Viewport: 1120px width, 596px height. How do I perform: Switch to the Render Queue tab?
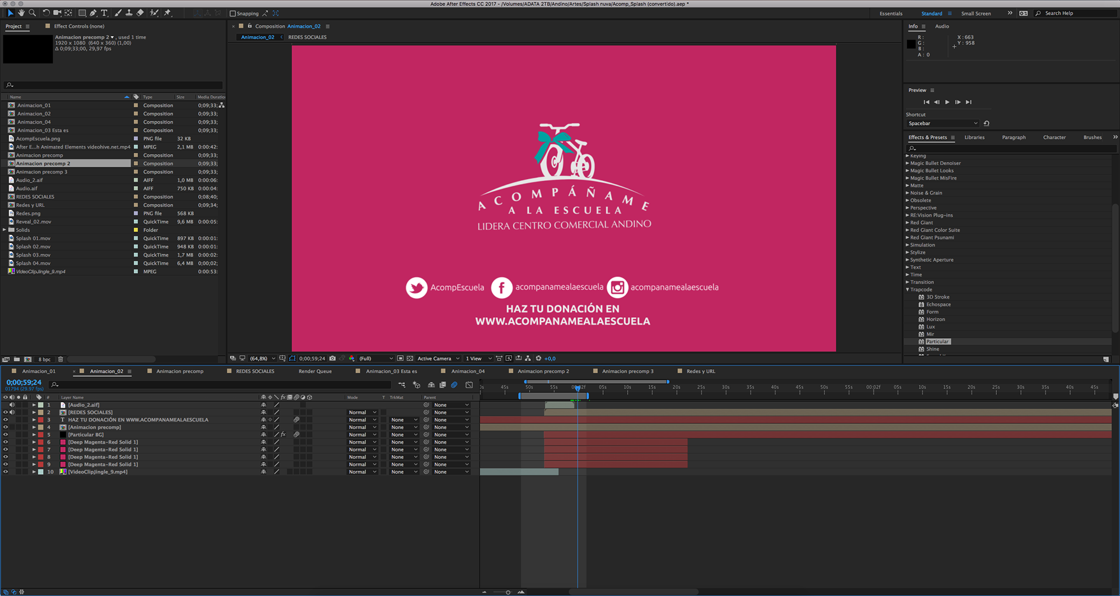pos(315,371)
